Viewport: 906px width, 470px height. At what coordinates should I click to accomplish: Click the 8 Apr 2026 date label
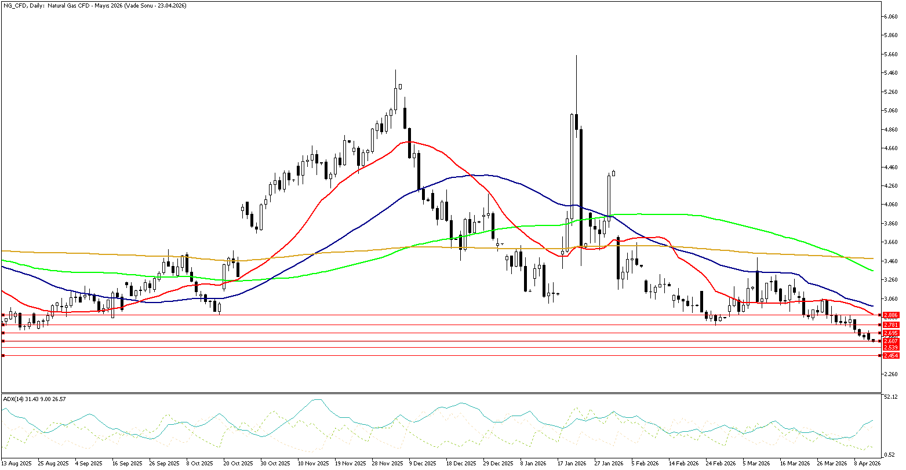(867, 464)
